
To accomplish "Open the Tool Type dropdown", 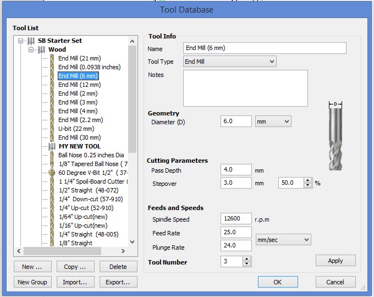I will 230,62.
